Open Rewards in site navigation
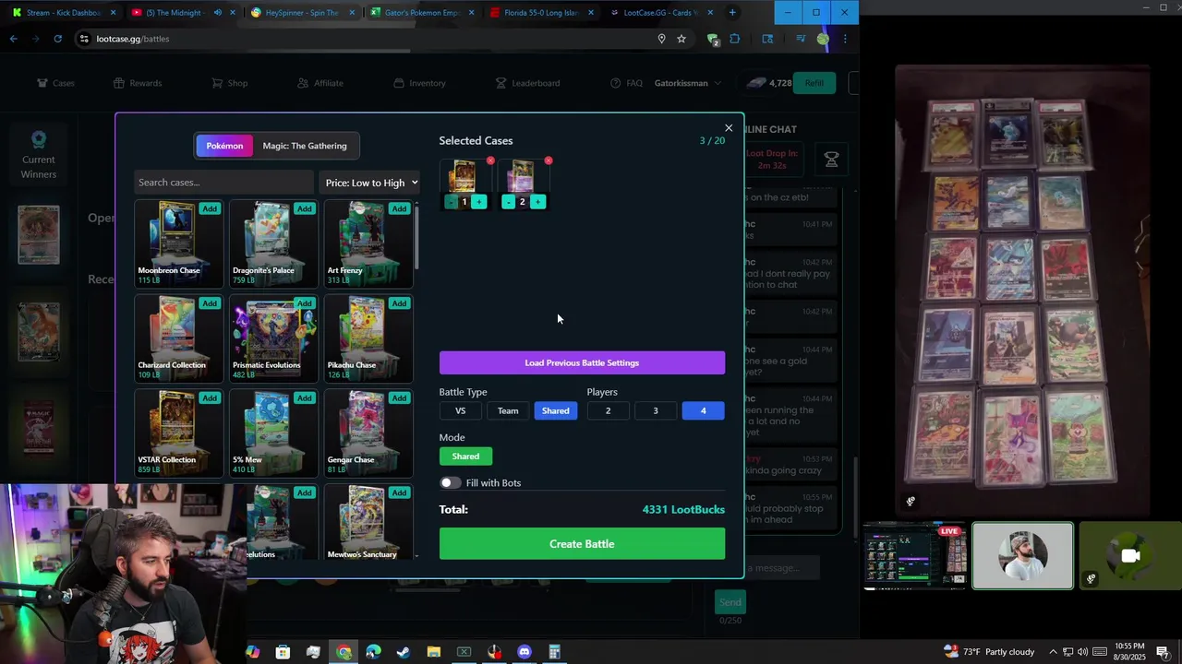 138,83
